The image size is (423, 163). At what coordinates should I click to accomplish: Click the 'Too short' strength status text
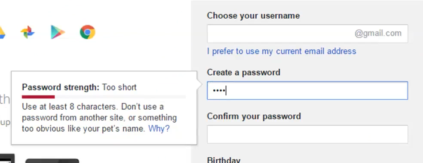coord(119,87)
